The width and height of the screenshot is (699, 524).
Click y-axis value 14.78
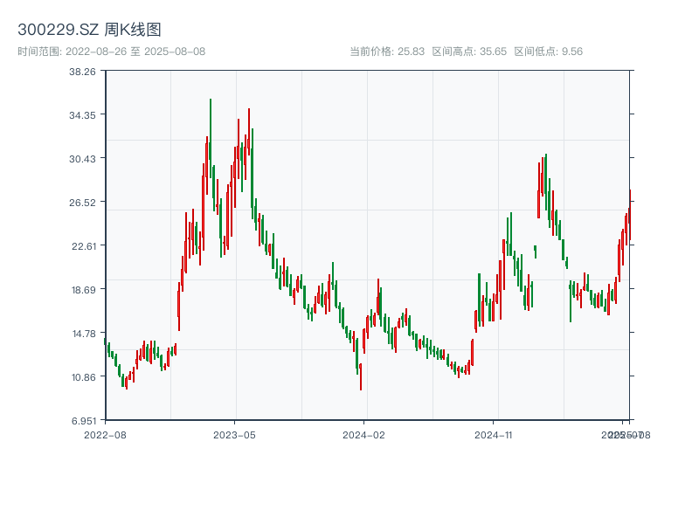[x=84, y=334]
